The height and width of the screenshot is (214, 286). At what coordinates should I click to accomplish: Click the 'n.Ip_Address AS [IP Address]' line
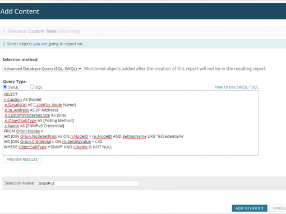click(x=31, y=110)
